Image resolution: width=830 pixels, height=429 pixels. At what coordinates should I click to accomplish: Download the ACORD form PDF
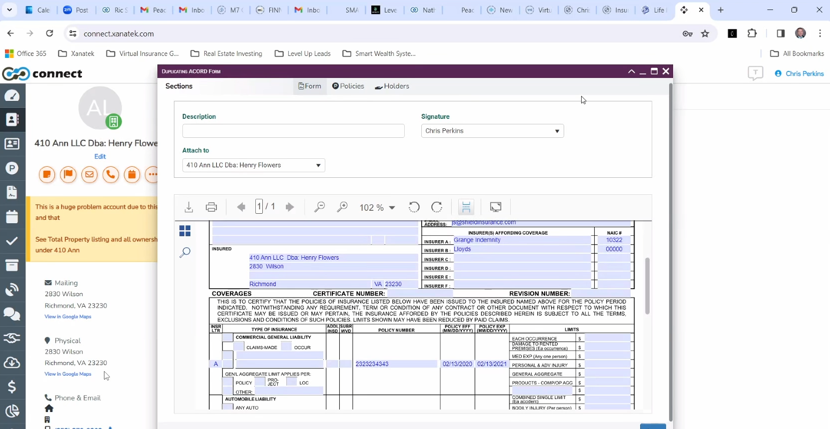tap(189, 207)
